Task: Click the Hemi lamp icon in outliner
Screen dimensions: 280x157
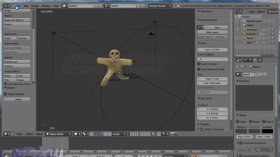Action: pyautogui.click(x=244, y=38)
